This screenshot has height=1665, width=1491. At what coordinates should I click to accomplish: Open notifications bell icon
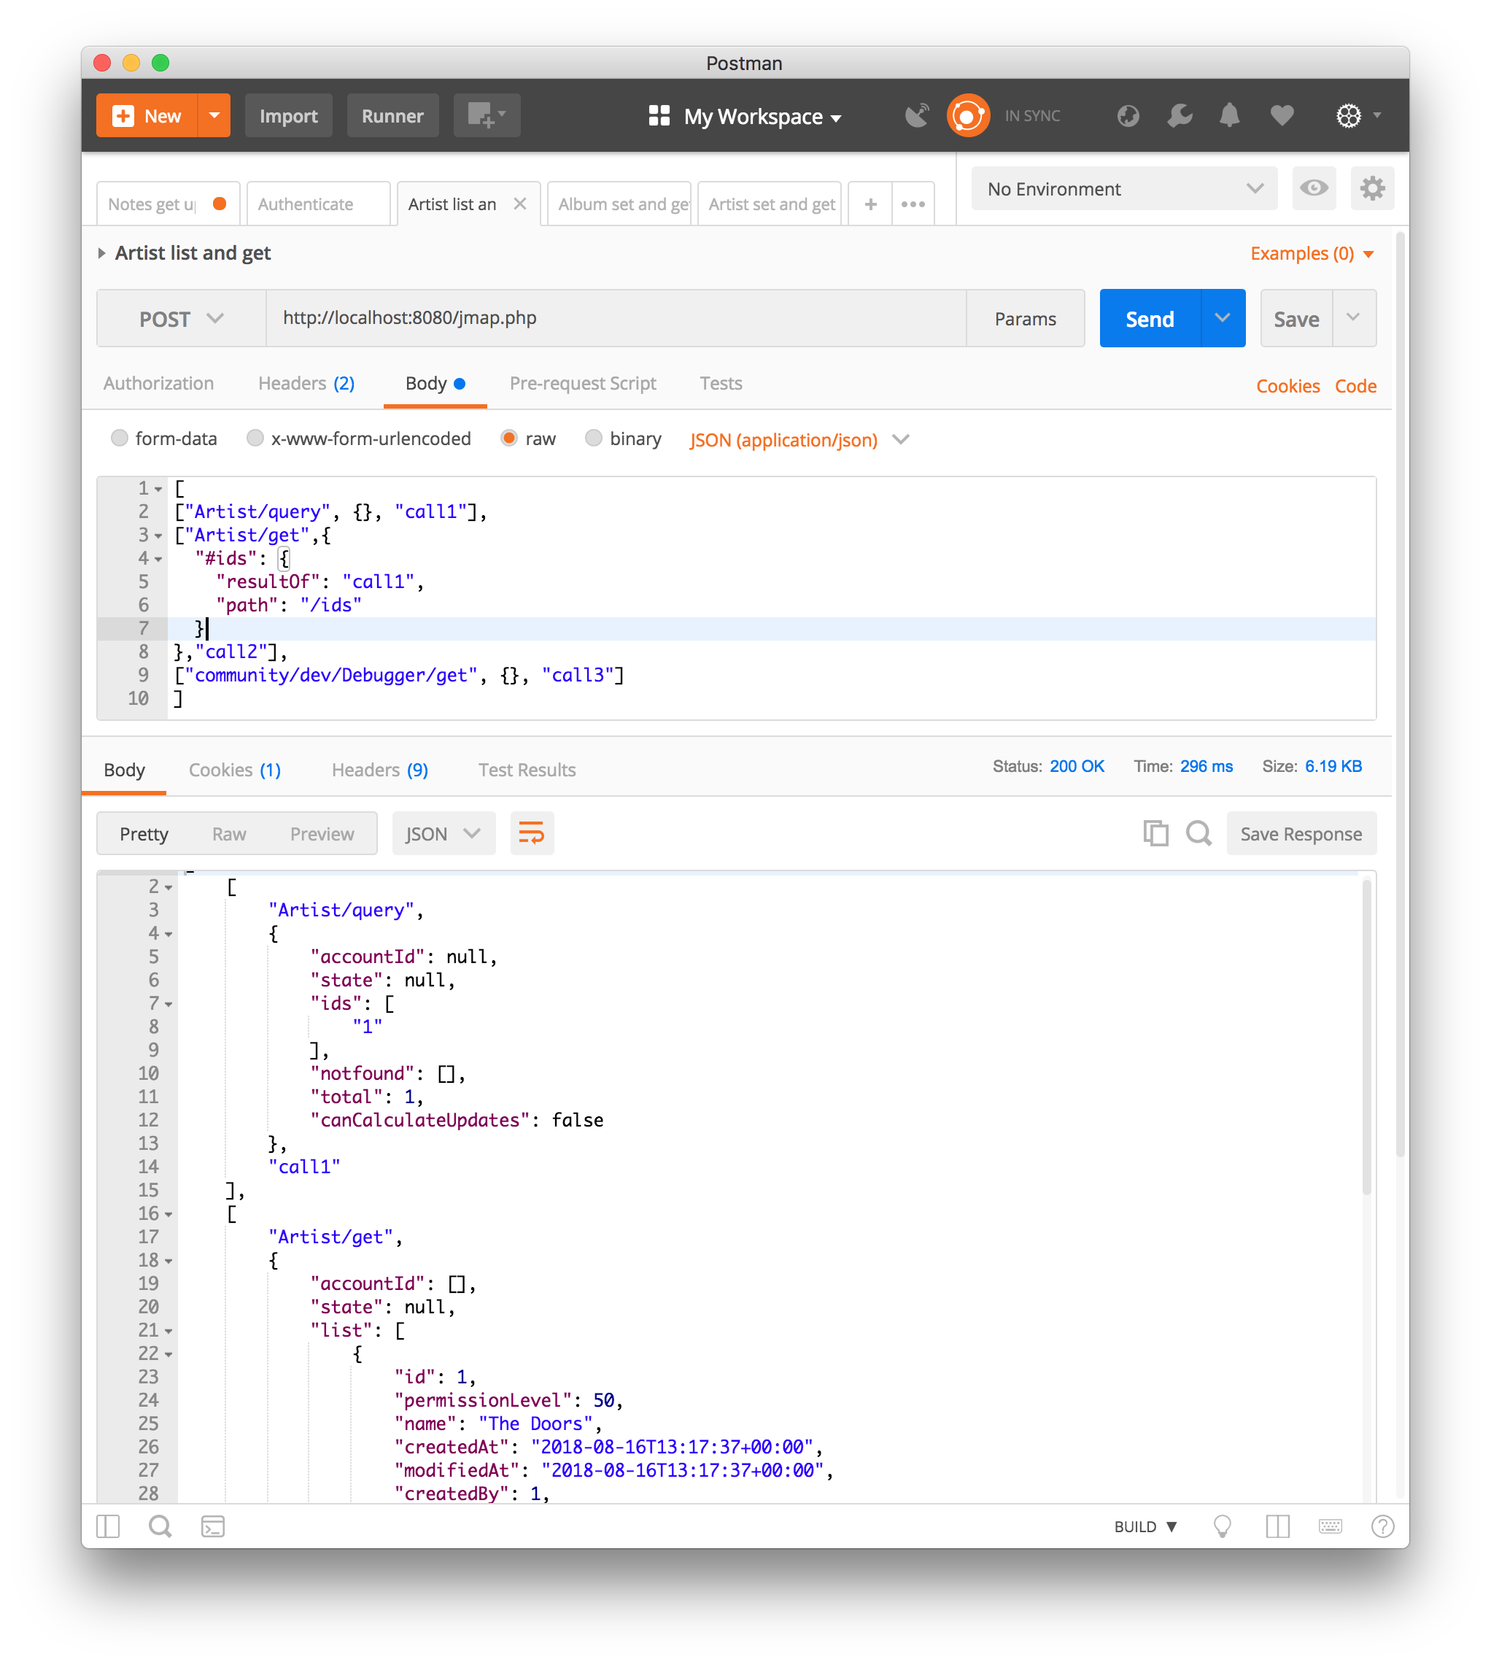(1229, 115)
